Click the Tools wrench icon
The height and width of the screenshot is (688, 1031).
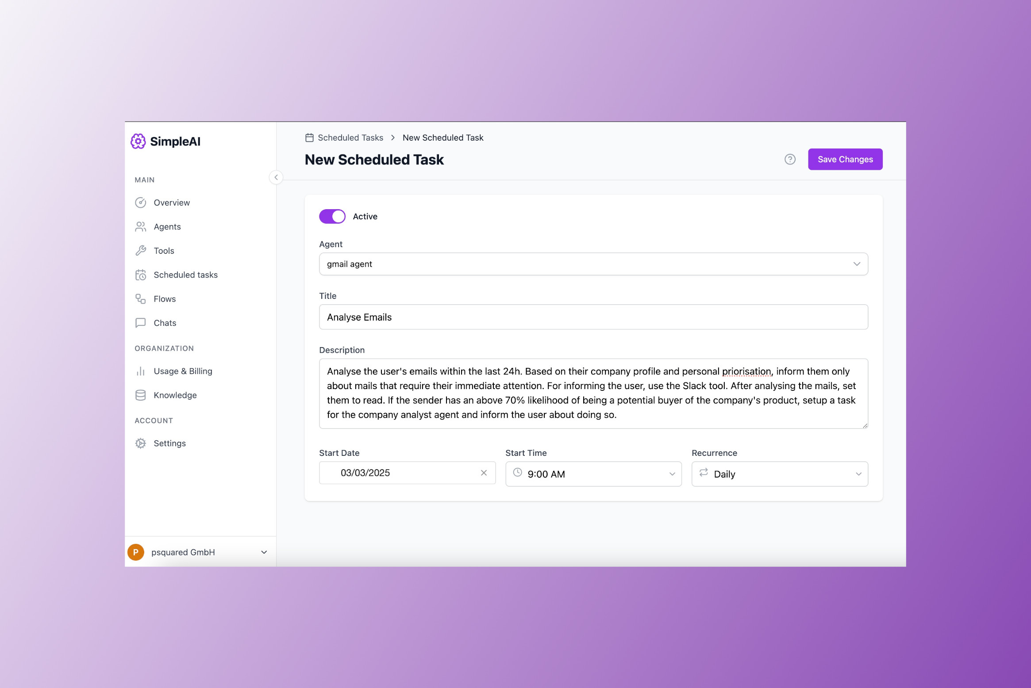(x=140, y=251)
